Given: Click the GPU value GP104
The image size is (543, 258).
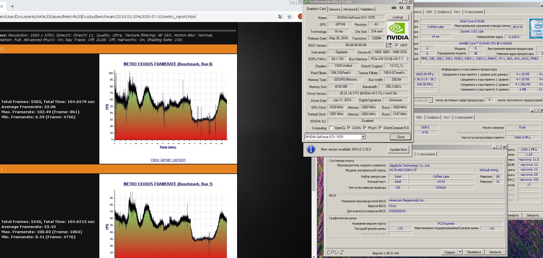Looking at the screenshot, I should [340, 24].
